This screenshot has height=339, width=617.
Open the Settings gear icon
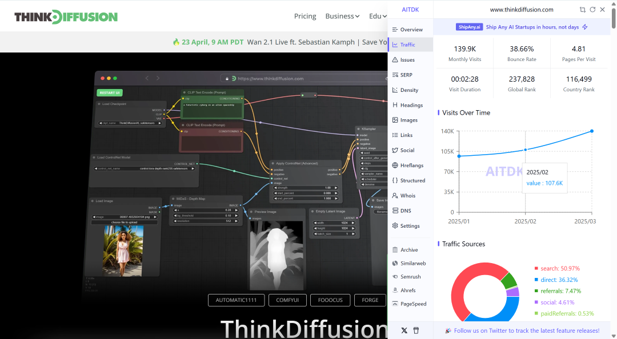(x=395, y=226)
